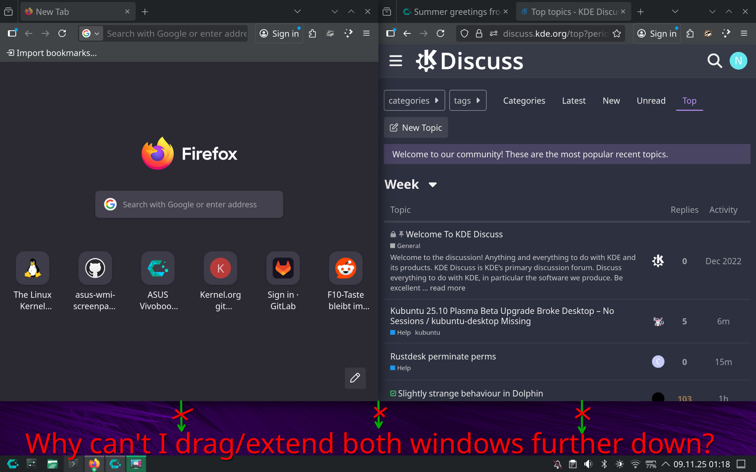Screen dimensions: 756x472
Task: Click the pencil edit shortcuts icon
Action: coord(355,378)
